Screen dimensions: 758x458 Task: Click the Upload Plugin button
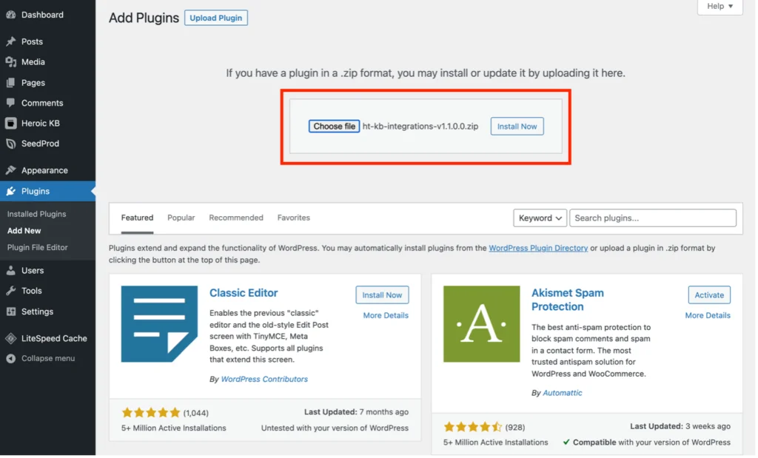tap(216, 18)
